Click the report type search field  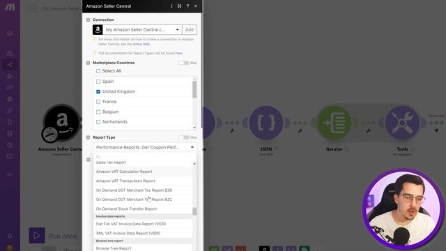pyautogui.click(x=145, y=157)
